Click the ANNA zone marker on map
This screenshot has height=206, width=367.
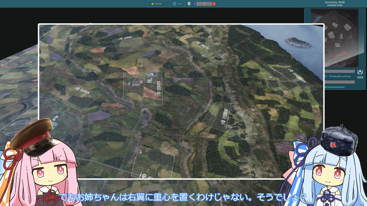pos(125,38)
